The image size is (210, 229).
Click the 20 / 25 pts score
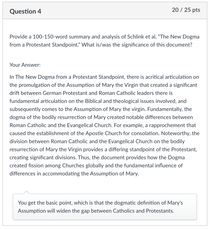pyautogui.click(x=186, y=10)
